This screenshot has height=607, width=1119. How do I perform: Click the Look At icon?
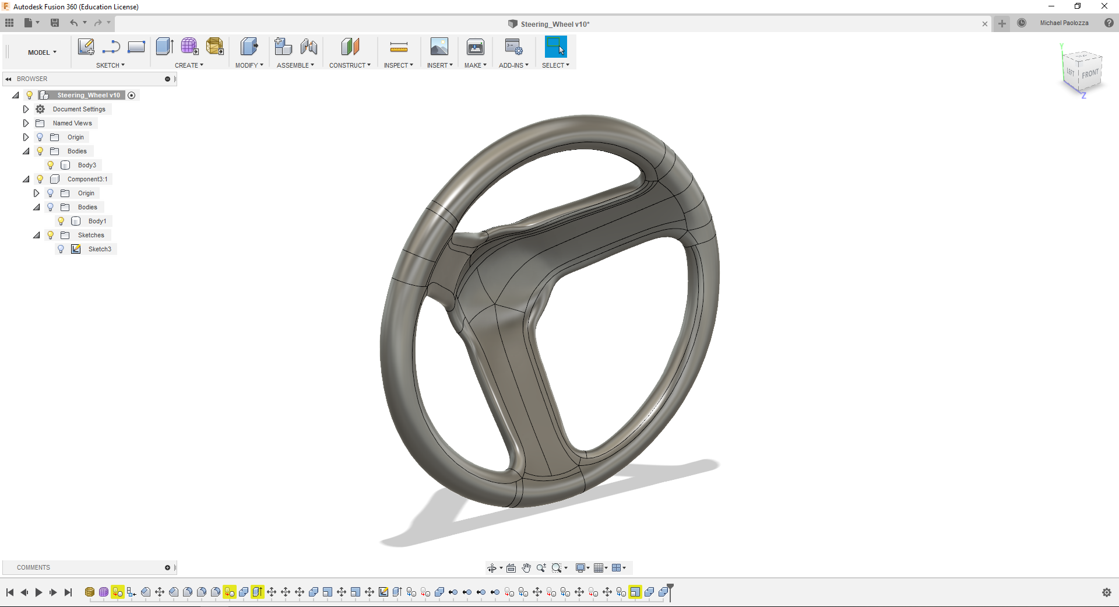[x=511, y=568]
